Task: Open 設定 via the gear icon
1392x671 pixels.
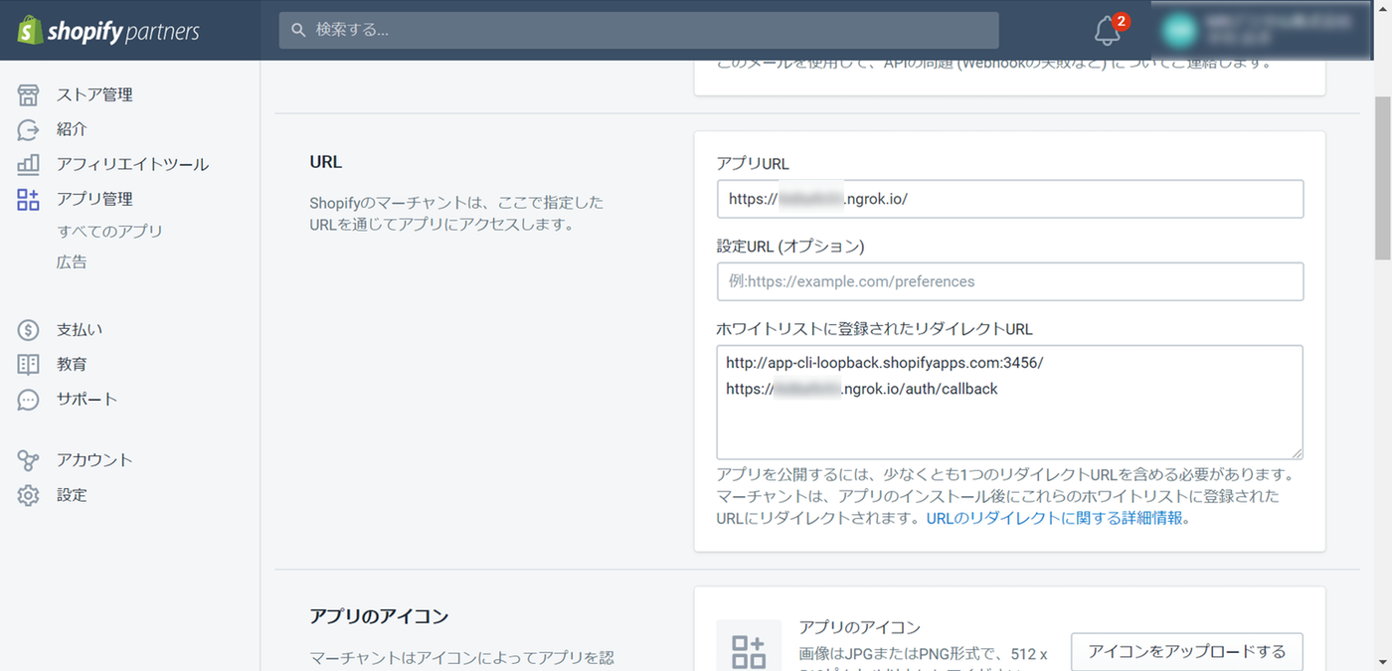Action: click(x=28, y=495)
